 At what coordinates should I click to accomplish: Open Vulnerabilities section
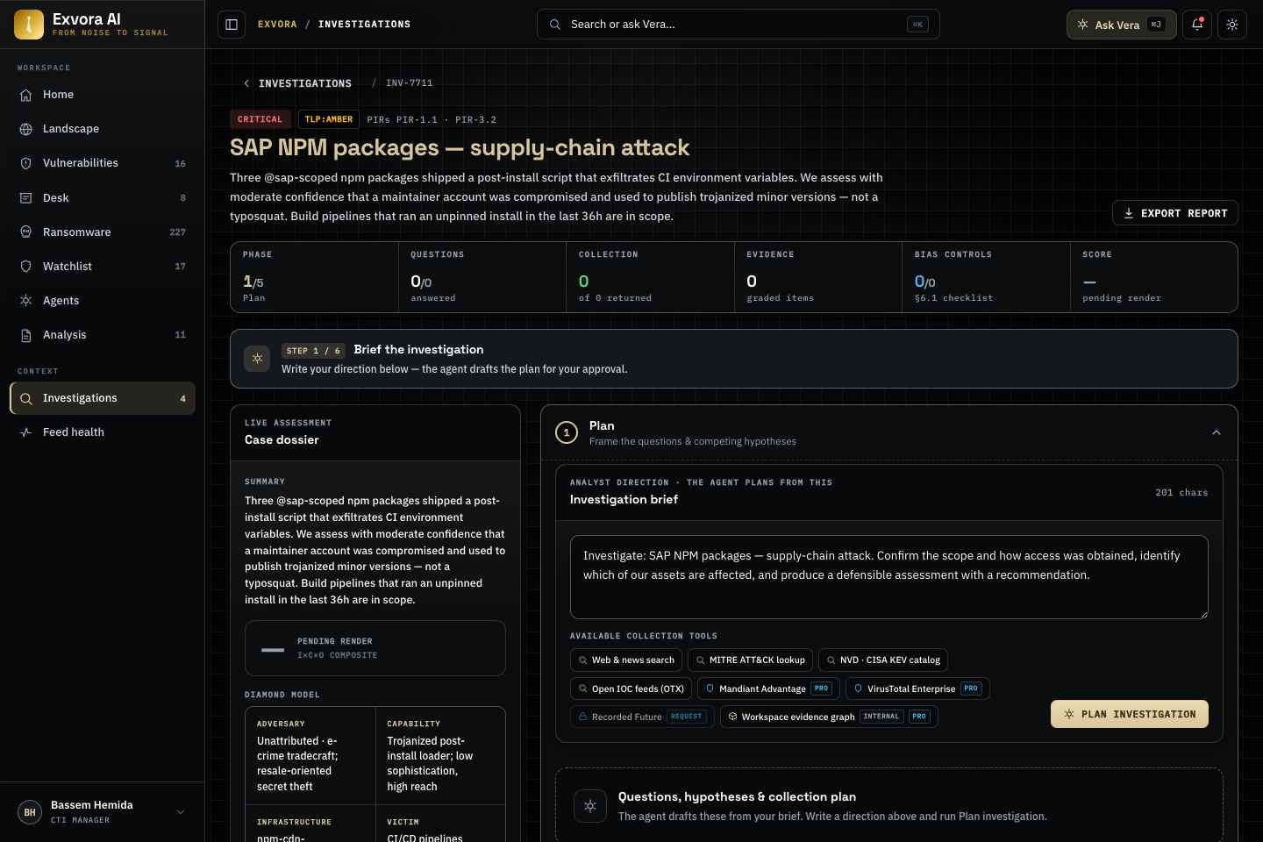point(102,163)
